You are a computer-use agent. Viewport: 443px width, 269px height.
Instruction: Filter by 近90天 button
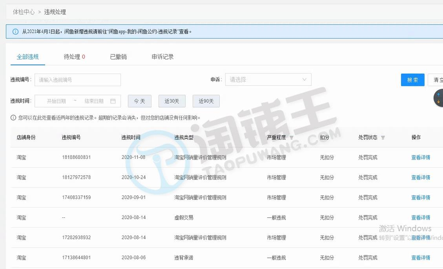click(206, 101)
